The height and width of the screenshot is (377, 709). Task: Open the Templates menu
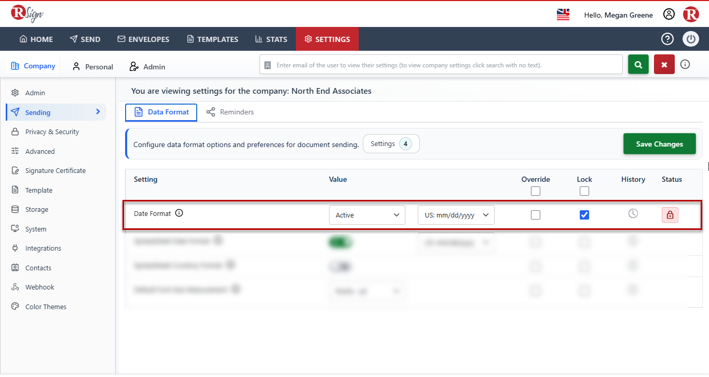(x=212, y=39)
